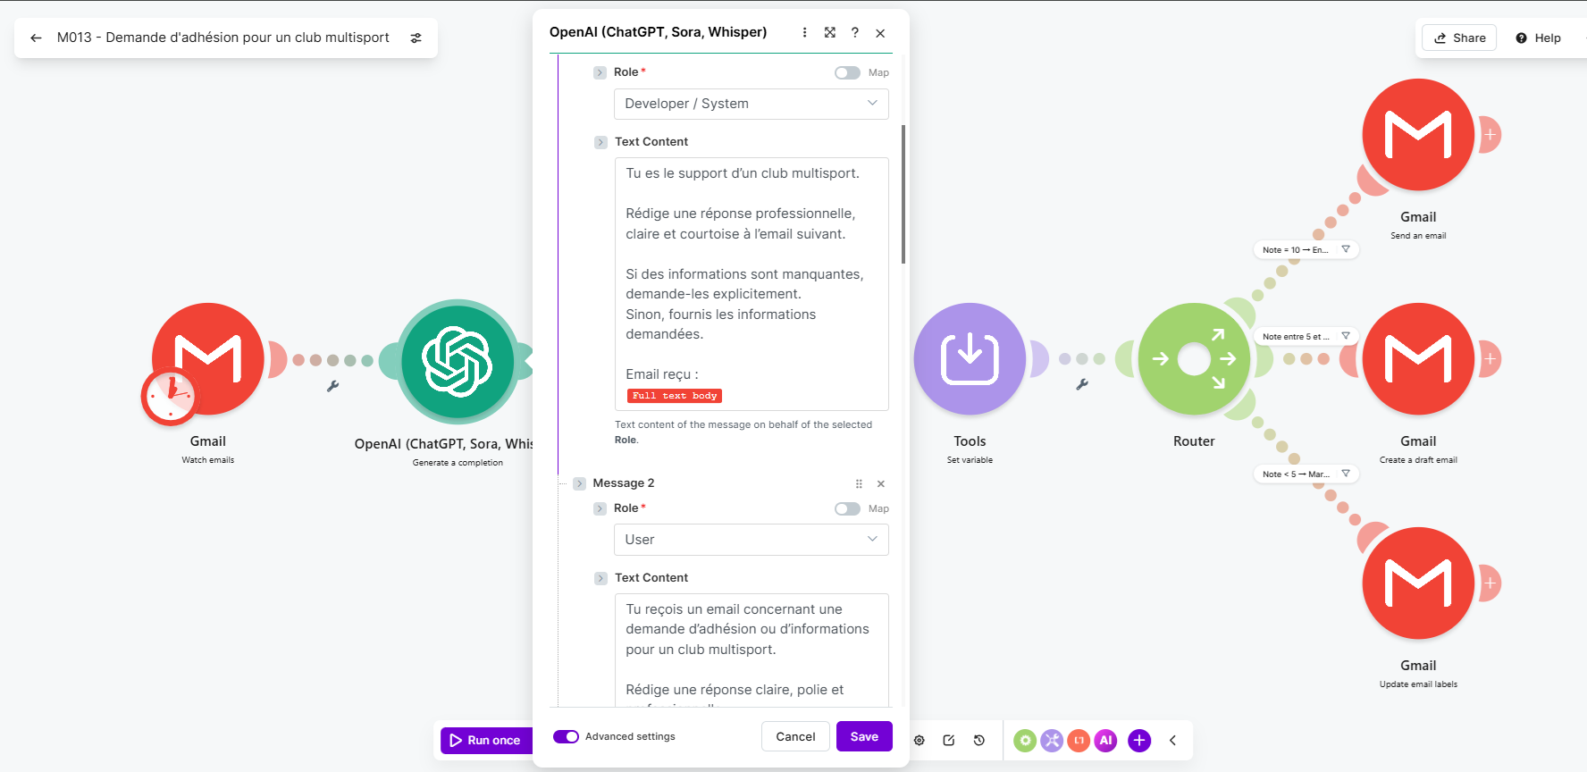Image resolution: width=1587 pixels, height=772 pixels.
Task: Open the User role dropdown in Message 2
Action: pos(752,540)
